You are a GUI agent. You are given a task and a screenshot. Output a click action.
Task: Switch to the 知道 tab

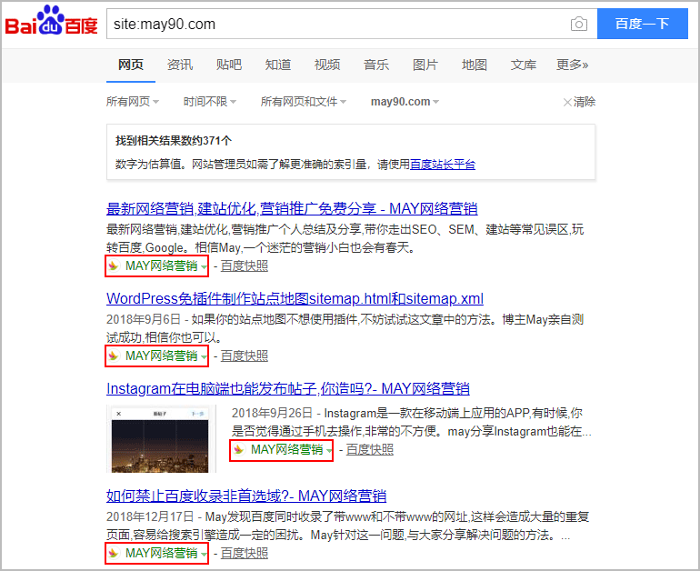278,65
